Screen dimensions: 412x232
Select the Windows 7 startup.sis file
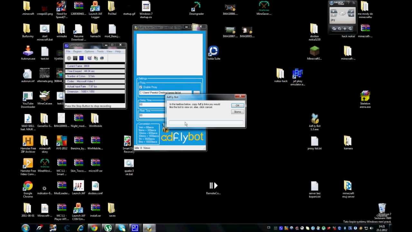tap(146, 10)
